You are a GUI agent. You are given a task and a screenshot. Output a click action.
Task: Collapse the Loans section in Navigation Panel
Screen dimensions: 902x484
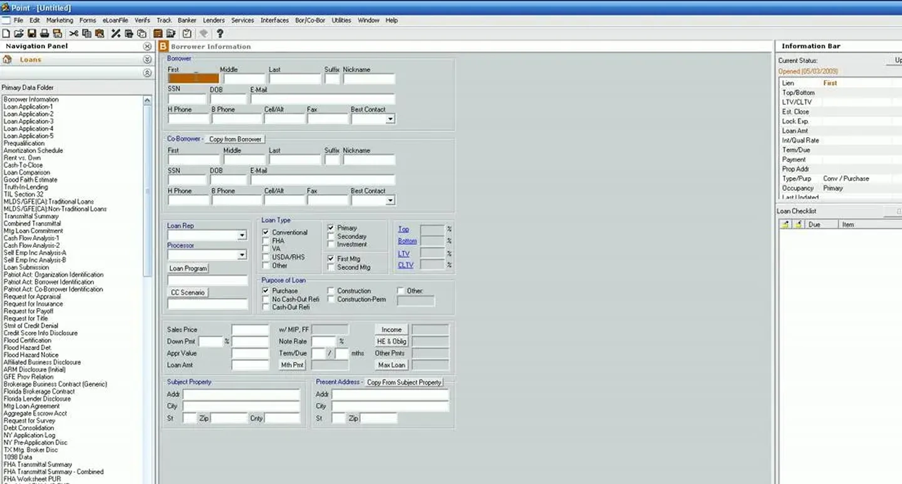pos(147,59)
